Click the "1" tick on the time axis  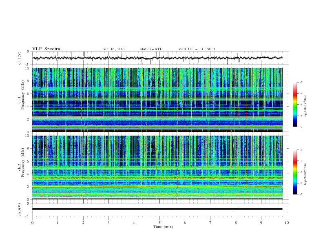[x=58, y=223]
